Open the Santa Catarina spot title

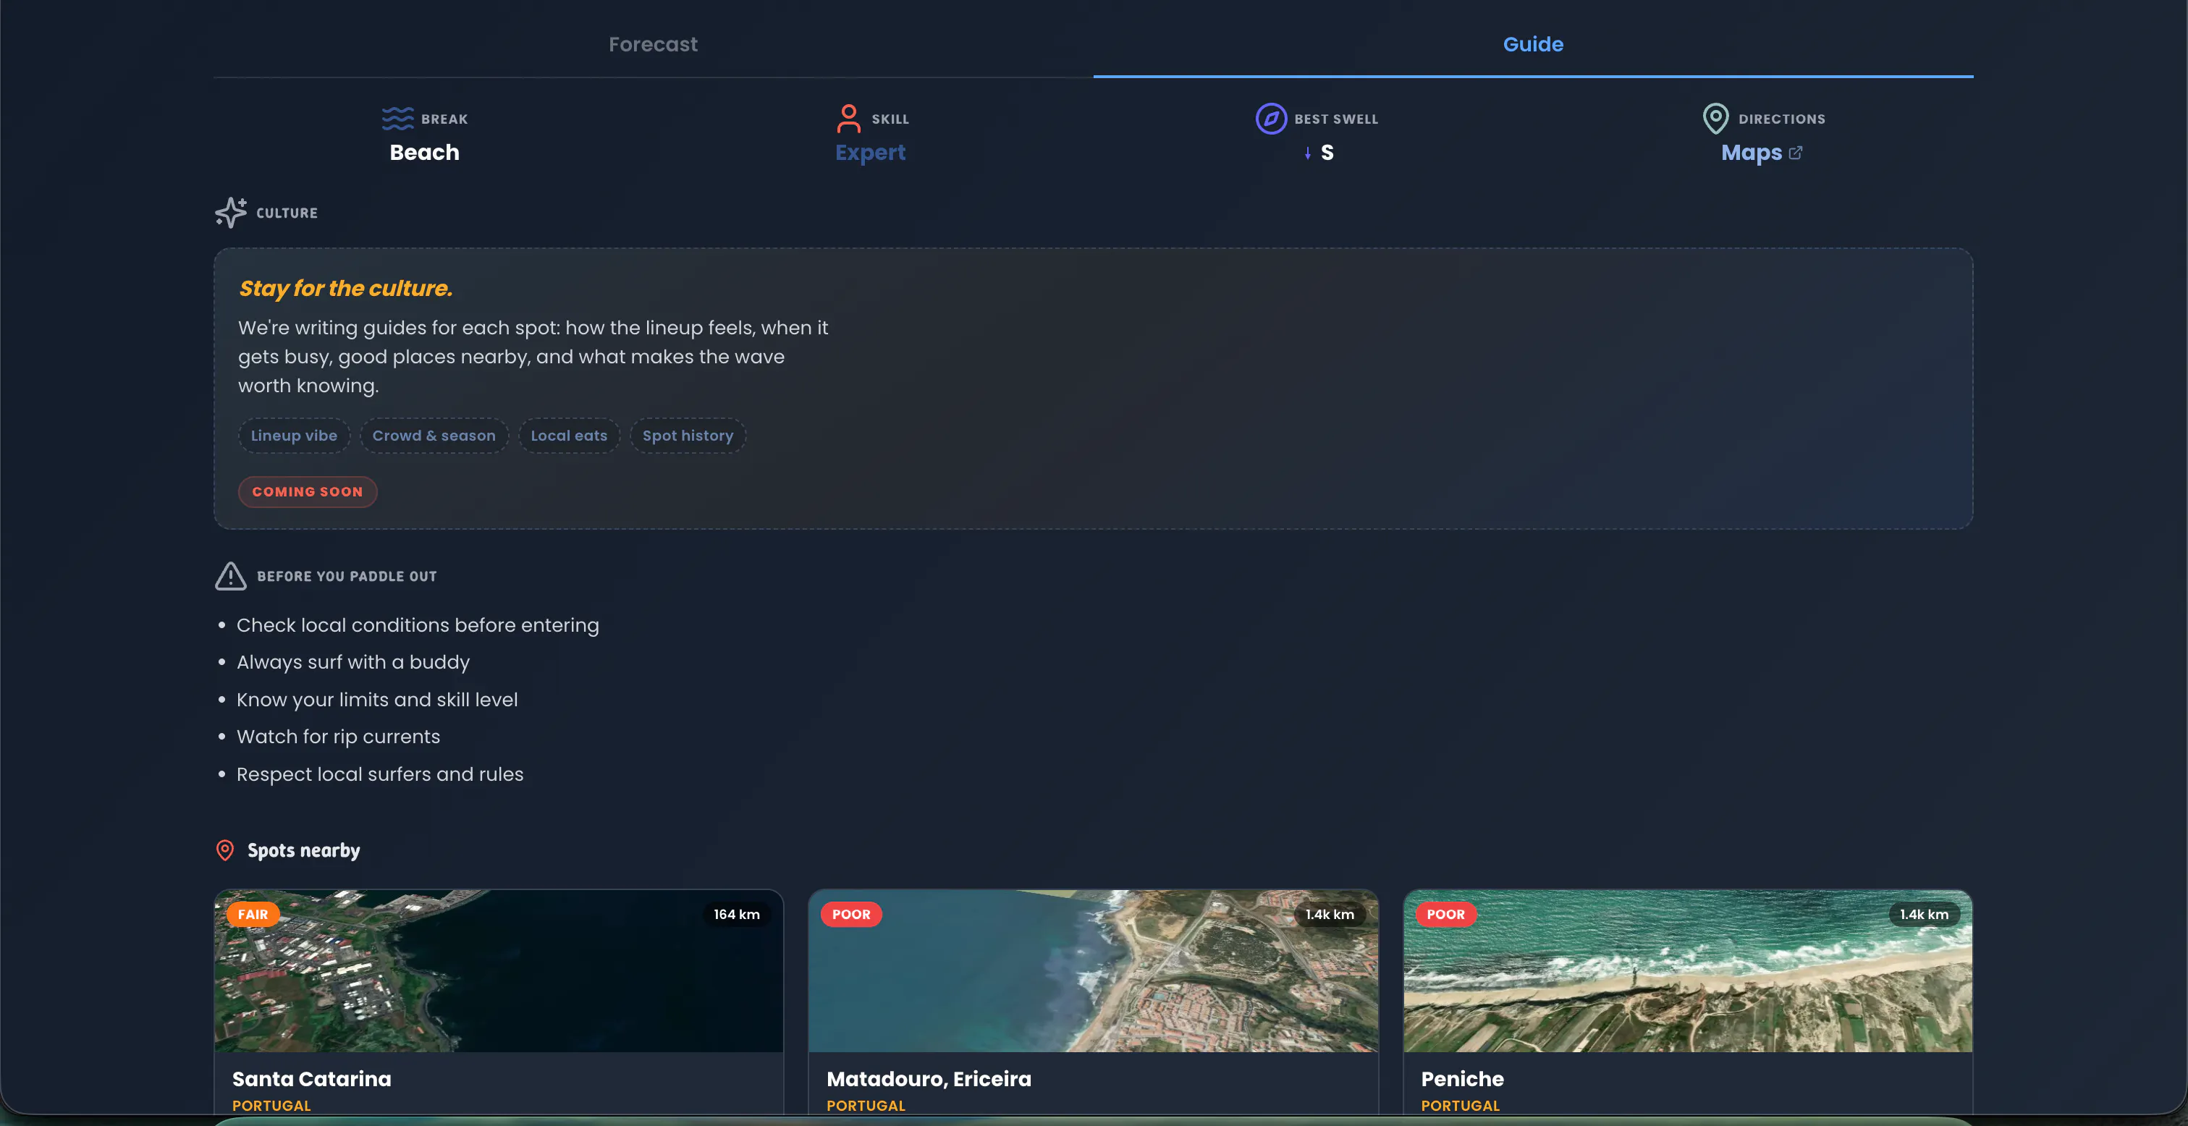[x=312, y=1078]
